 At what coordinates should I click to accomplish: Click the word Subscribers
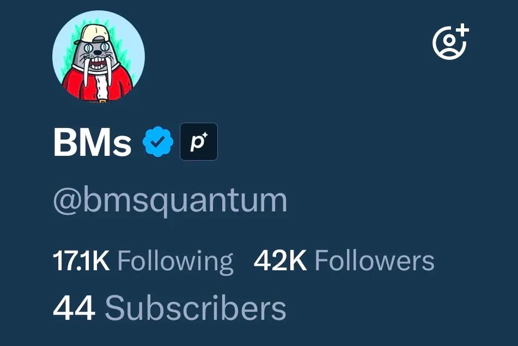(196, 308)
